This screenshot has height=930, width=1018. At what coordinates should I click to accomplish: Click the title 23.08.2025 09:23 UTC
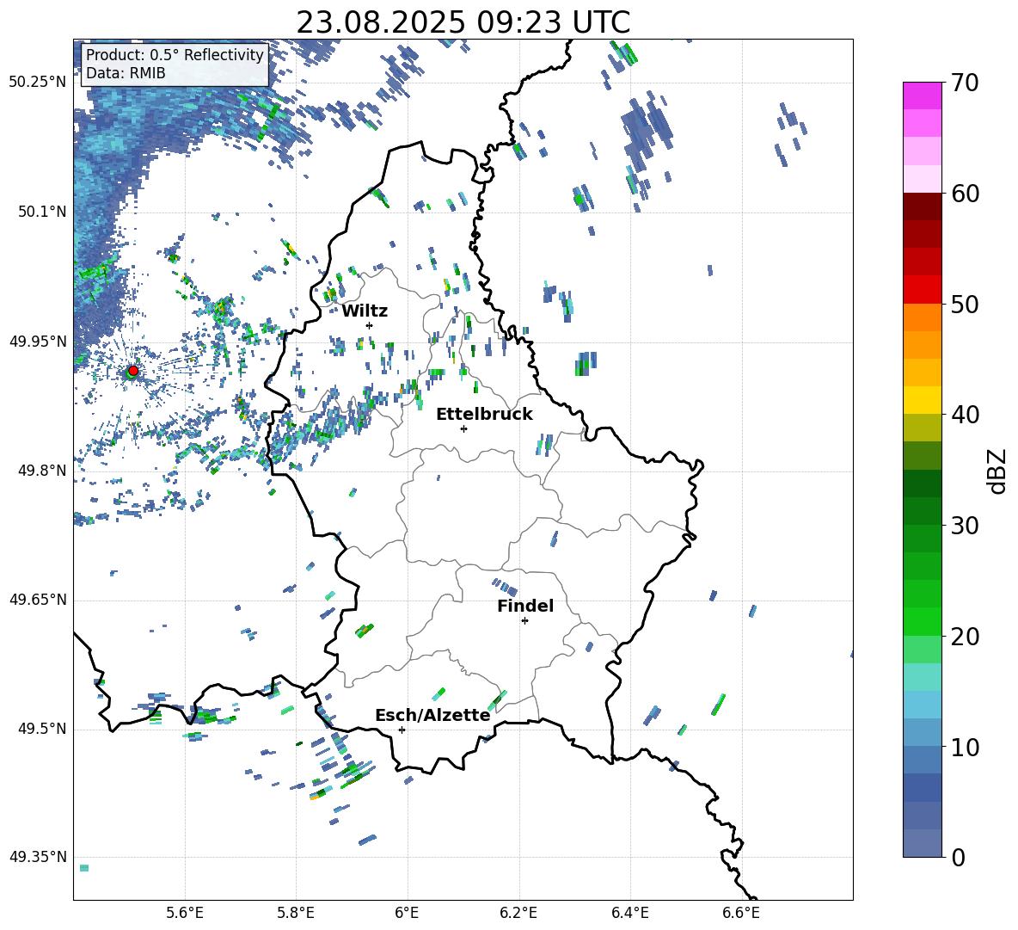pos(463,22)
